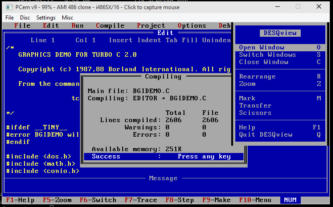333x207 pixels.
Task: Open the PCem Settings menu
Action: [46, 18]
